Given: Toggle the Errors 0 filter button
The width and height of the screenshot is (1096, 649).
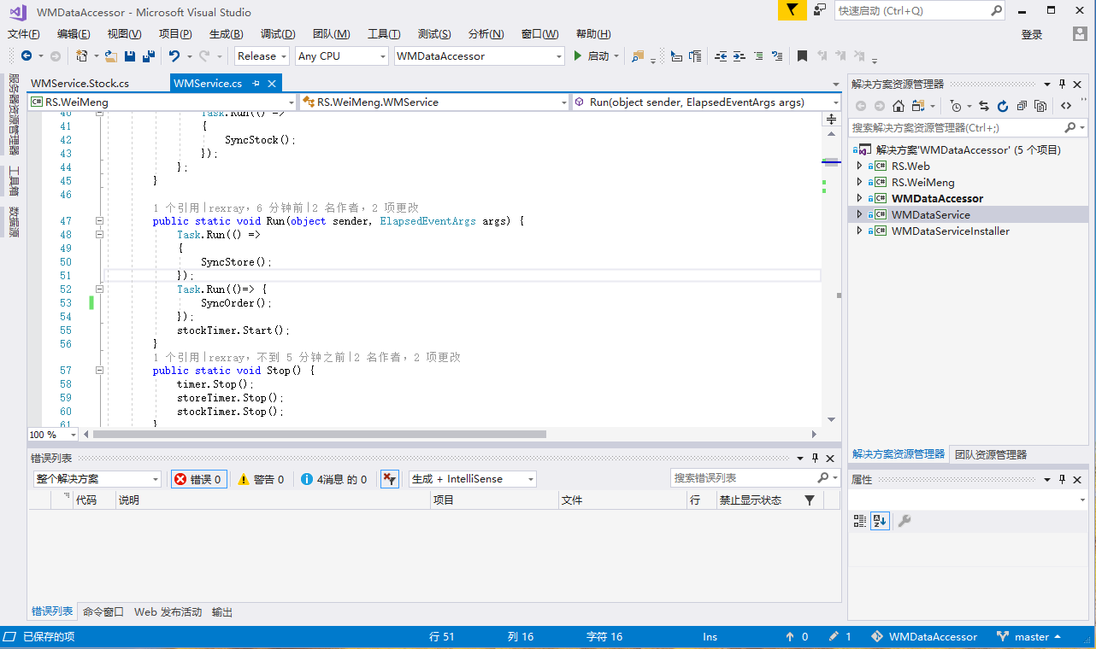Looking at the screenshot, I should (x=198, y=479).
